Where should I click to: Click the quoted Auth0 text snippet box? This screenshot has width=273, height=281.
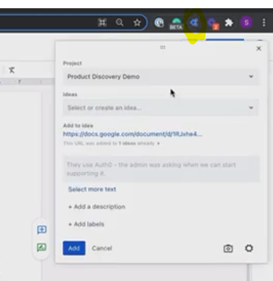161,169
